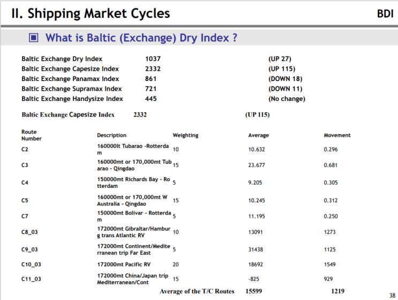Viewport: 398px width, 300px height.
Task: Click the 'Average of the T/C Routes' label
Action: point(197,291)
